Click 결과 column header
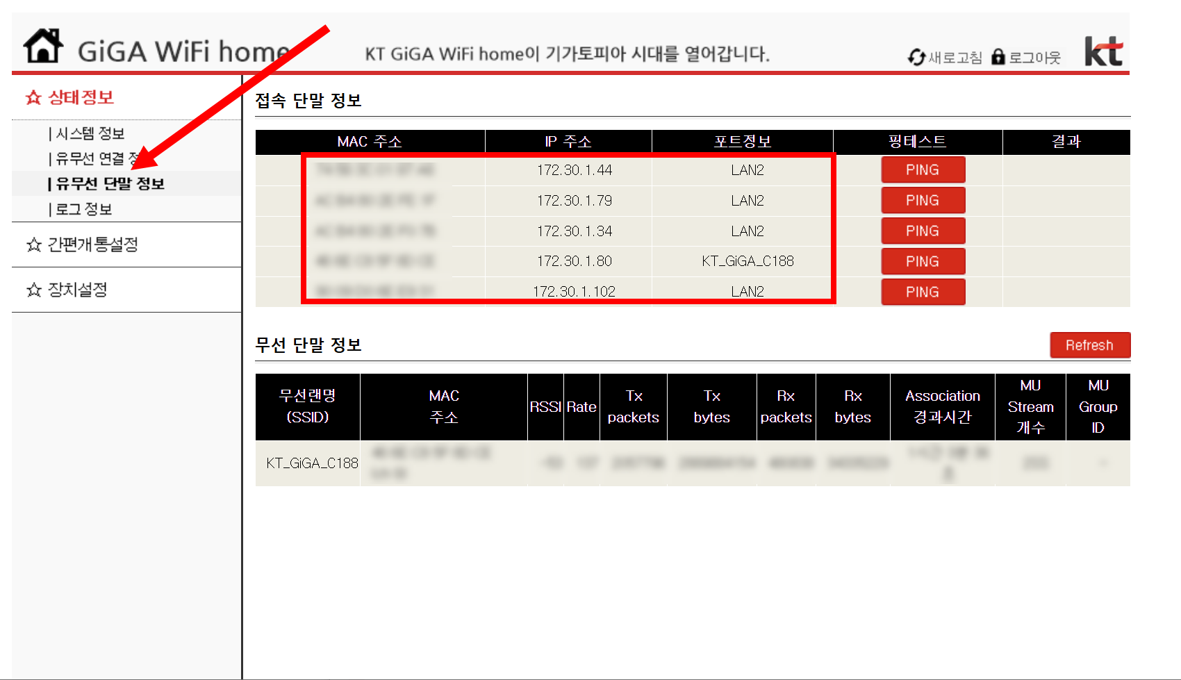 pyautogui.click(x=1066, y=142)
